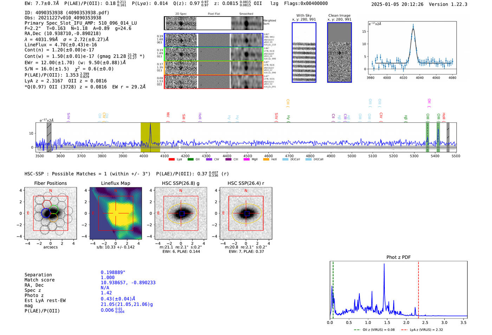Click the red SiII line marker label
This screenshot has height=335, width=492.
coord(183,117)
